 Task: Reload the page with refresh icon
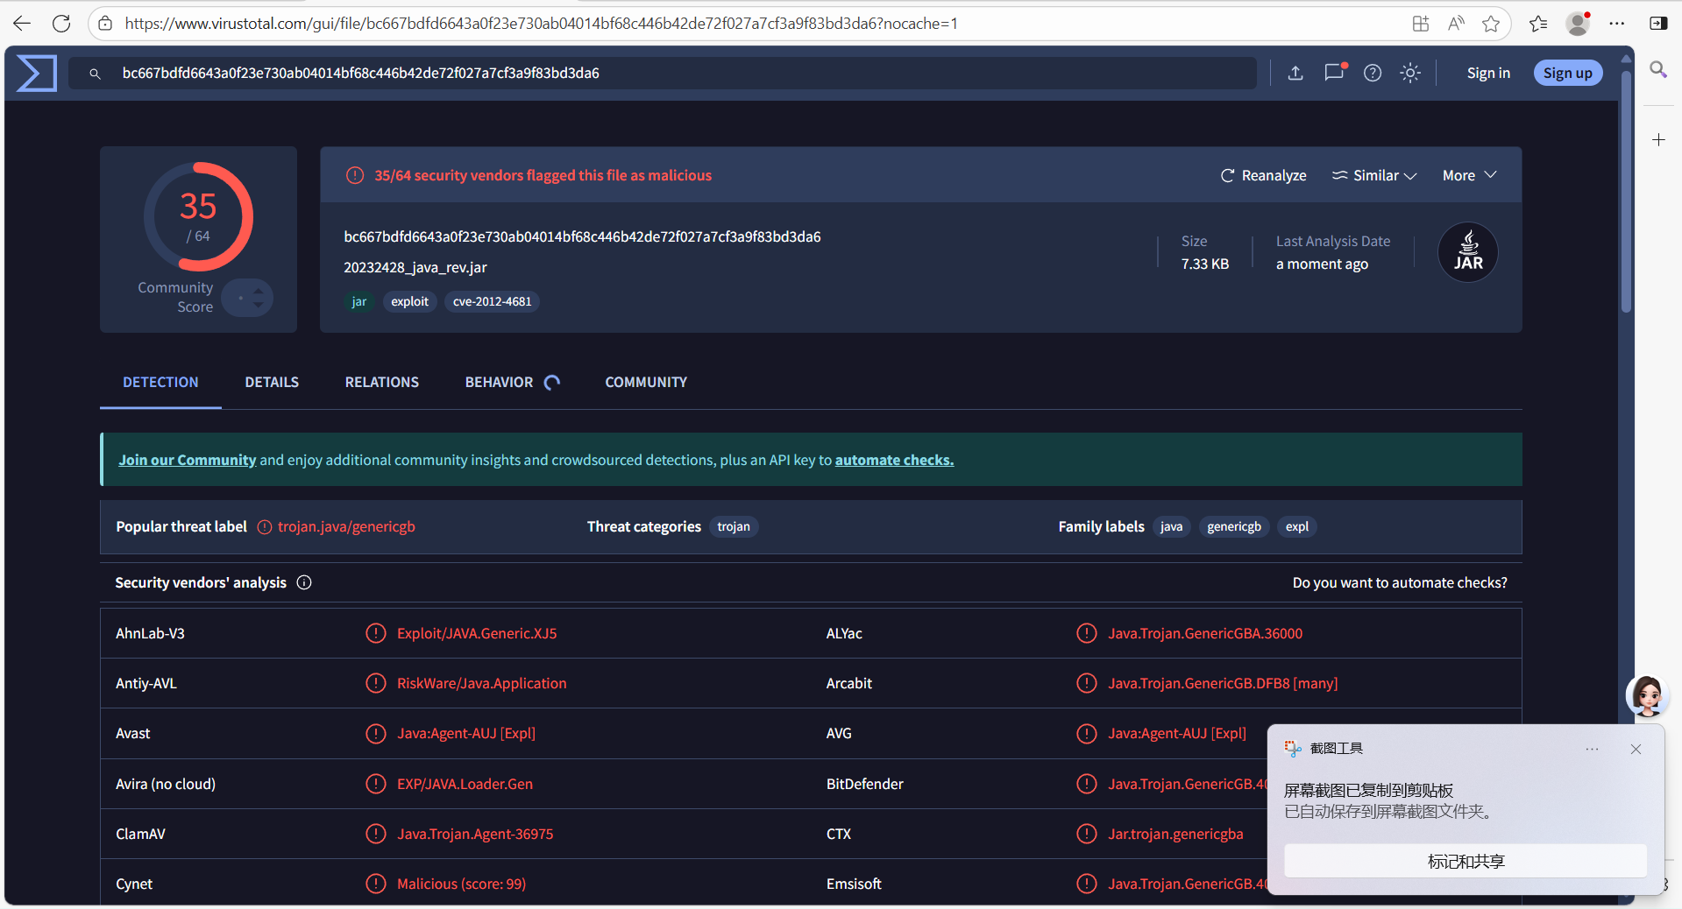coord(61,24)
